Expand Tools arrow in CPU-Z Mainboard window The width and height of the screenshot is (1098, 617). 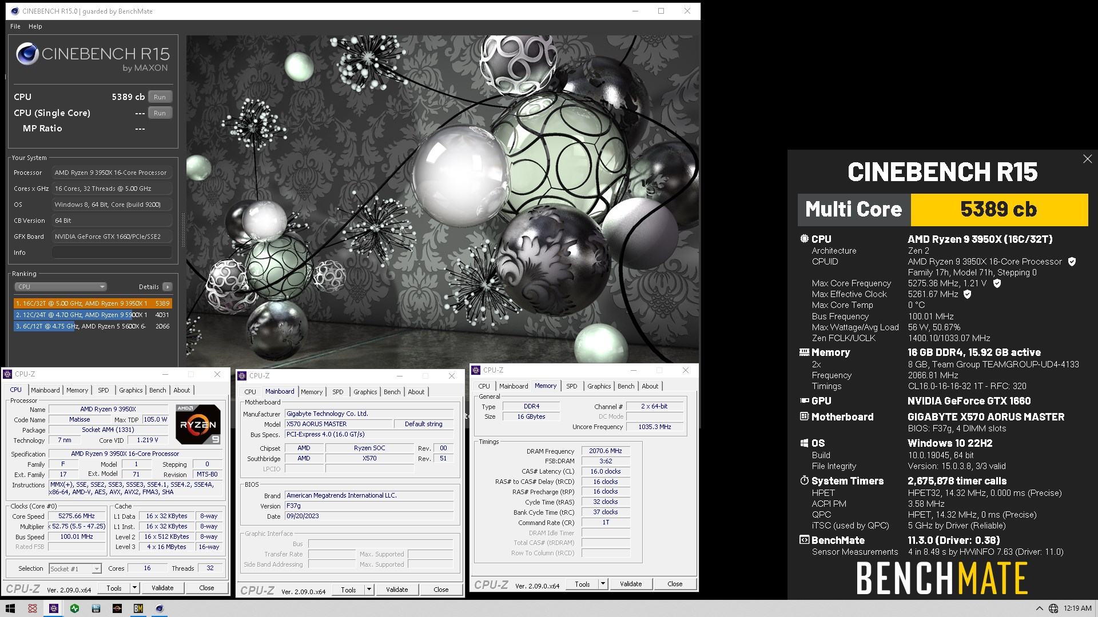click(x=369, y=590)
